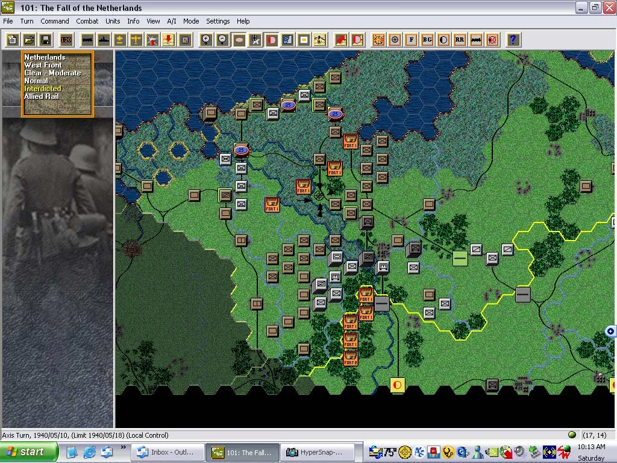Open the Mode menu

tap(191, 21)
